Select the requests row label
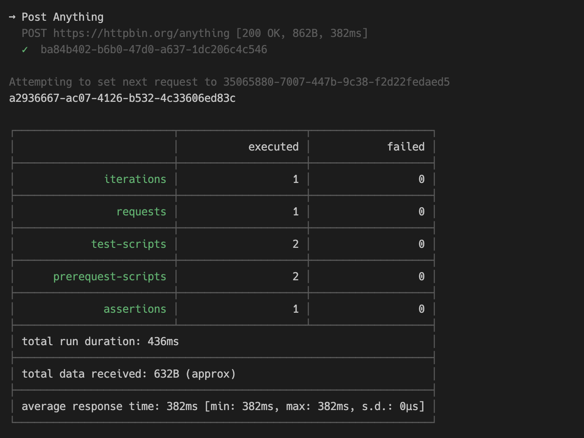584x438 pixels. point(141,211)
